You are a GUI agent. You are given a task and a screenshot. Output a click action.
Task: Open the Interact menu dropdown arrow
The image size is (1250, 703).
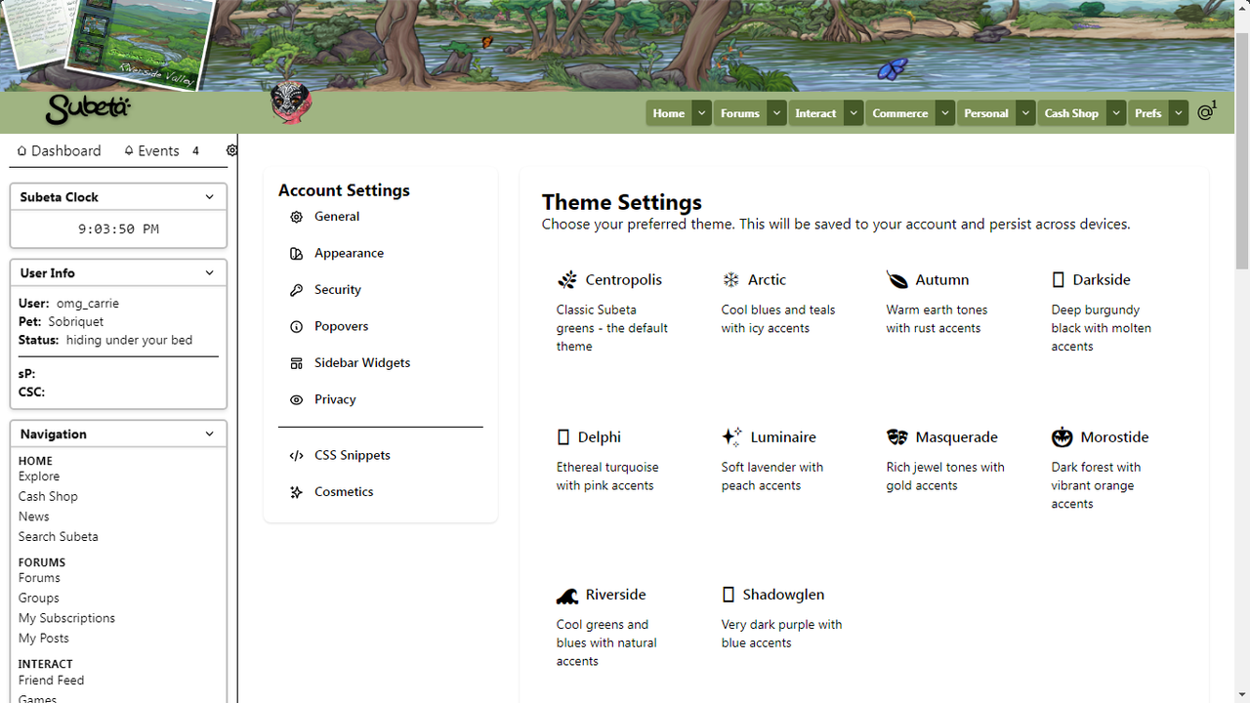[x=854, y=113]
